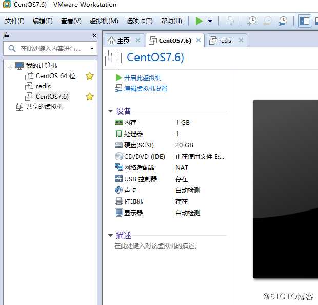Click the send Ctrl+Alt+Del toolbar icon
Viewport: 318px width, 305px height.
point(230,21)
